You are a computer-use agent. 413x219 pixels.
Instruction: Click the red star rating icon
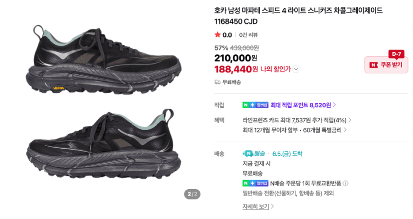click(x=217, y=35)
